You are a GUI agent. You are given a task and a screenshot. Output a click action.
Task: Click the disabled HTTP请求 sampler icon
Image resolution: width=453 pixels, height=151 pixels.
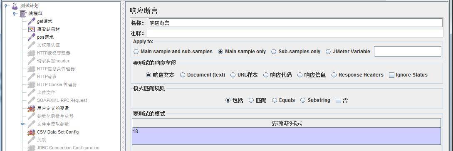tap(32, 77)
